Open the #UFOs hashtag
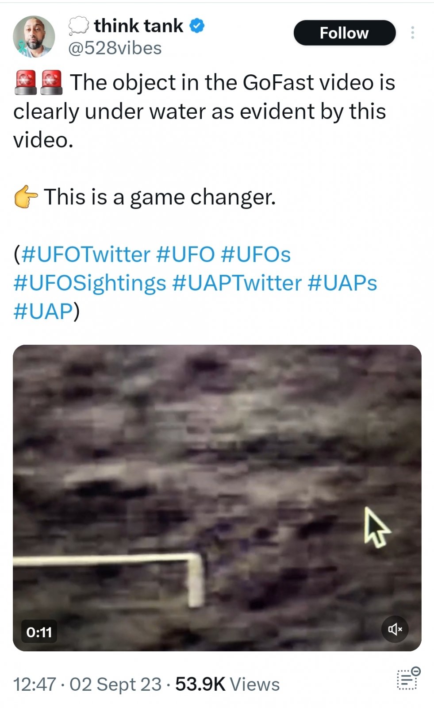 (255, 254)
